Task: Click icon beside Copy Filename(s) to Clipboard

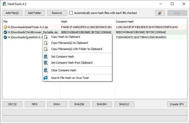Action: (46, 43)
